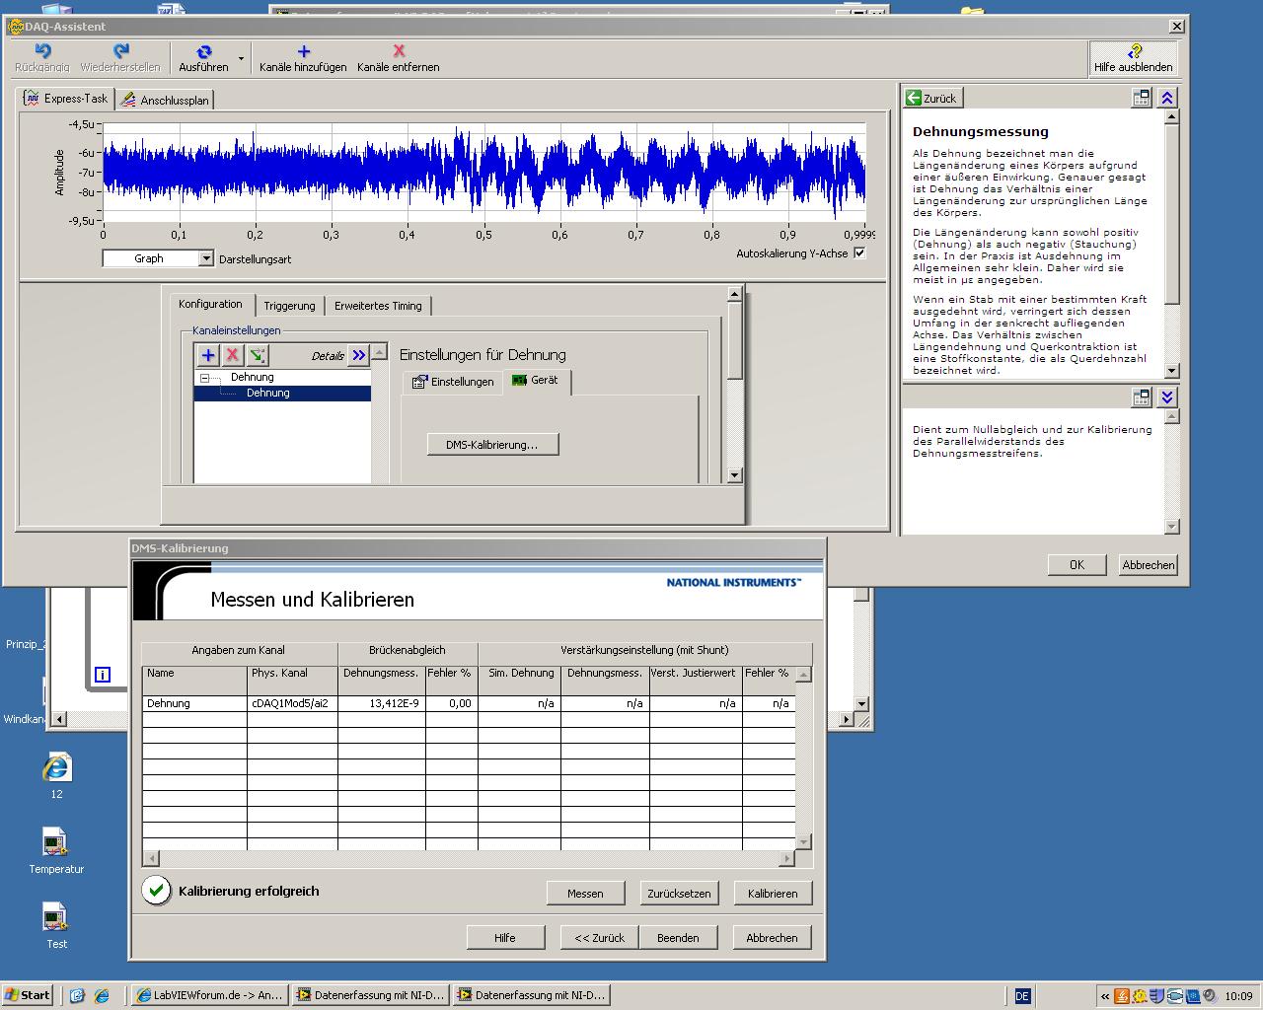Hide help via Hilfe ausblenden icon
Viewport: 1263px width, 1010px height.
coord(1134,52)
